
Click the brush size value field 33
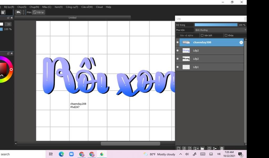8,24
